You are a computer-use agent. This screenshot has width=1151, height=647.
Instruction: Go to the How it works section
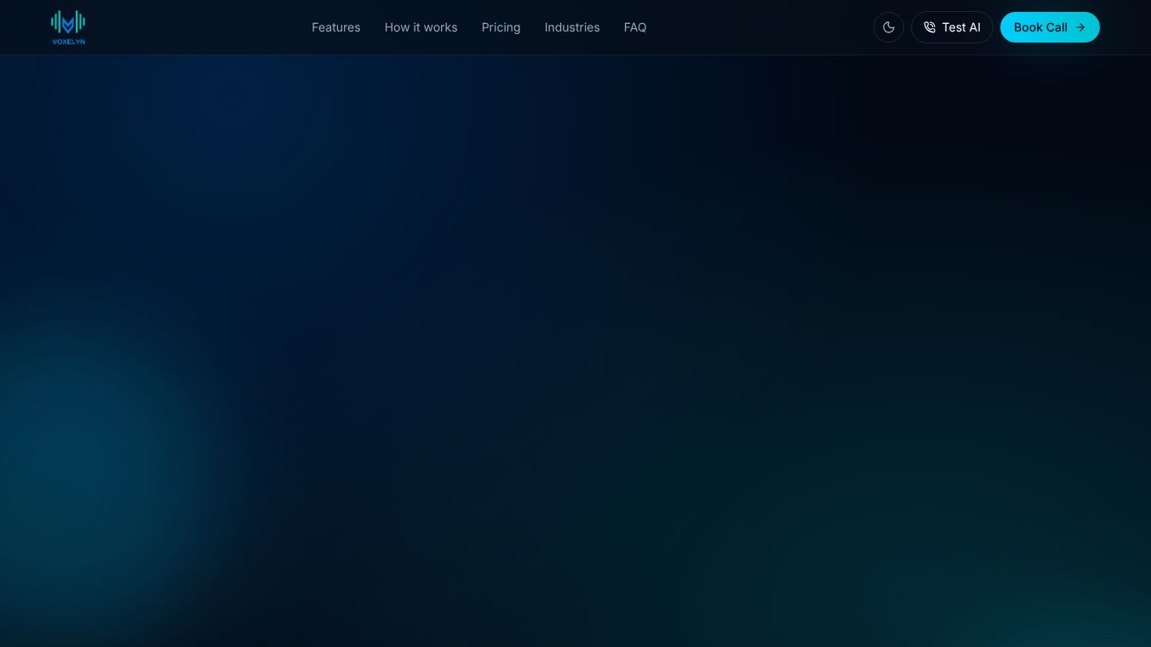pos(421,27)
